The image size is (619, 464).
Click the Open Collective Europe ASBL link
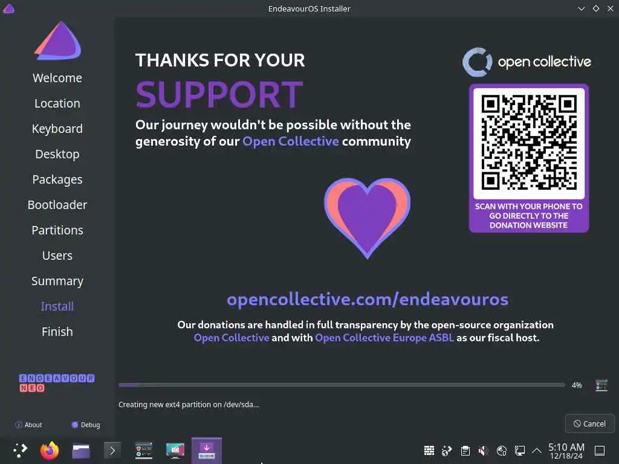click(x=384, y=338)
